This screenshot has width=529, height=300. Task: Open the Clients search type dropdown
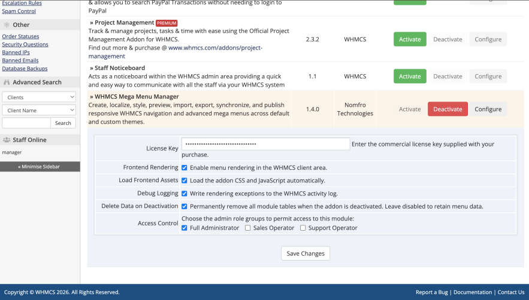[x=39, y=97]
